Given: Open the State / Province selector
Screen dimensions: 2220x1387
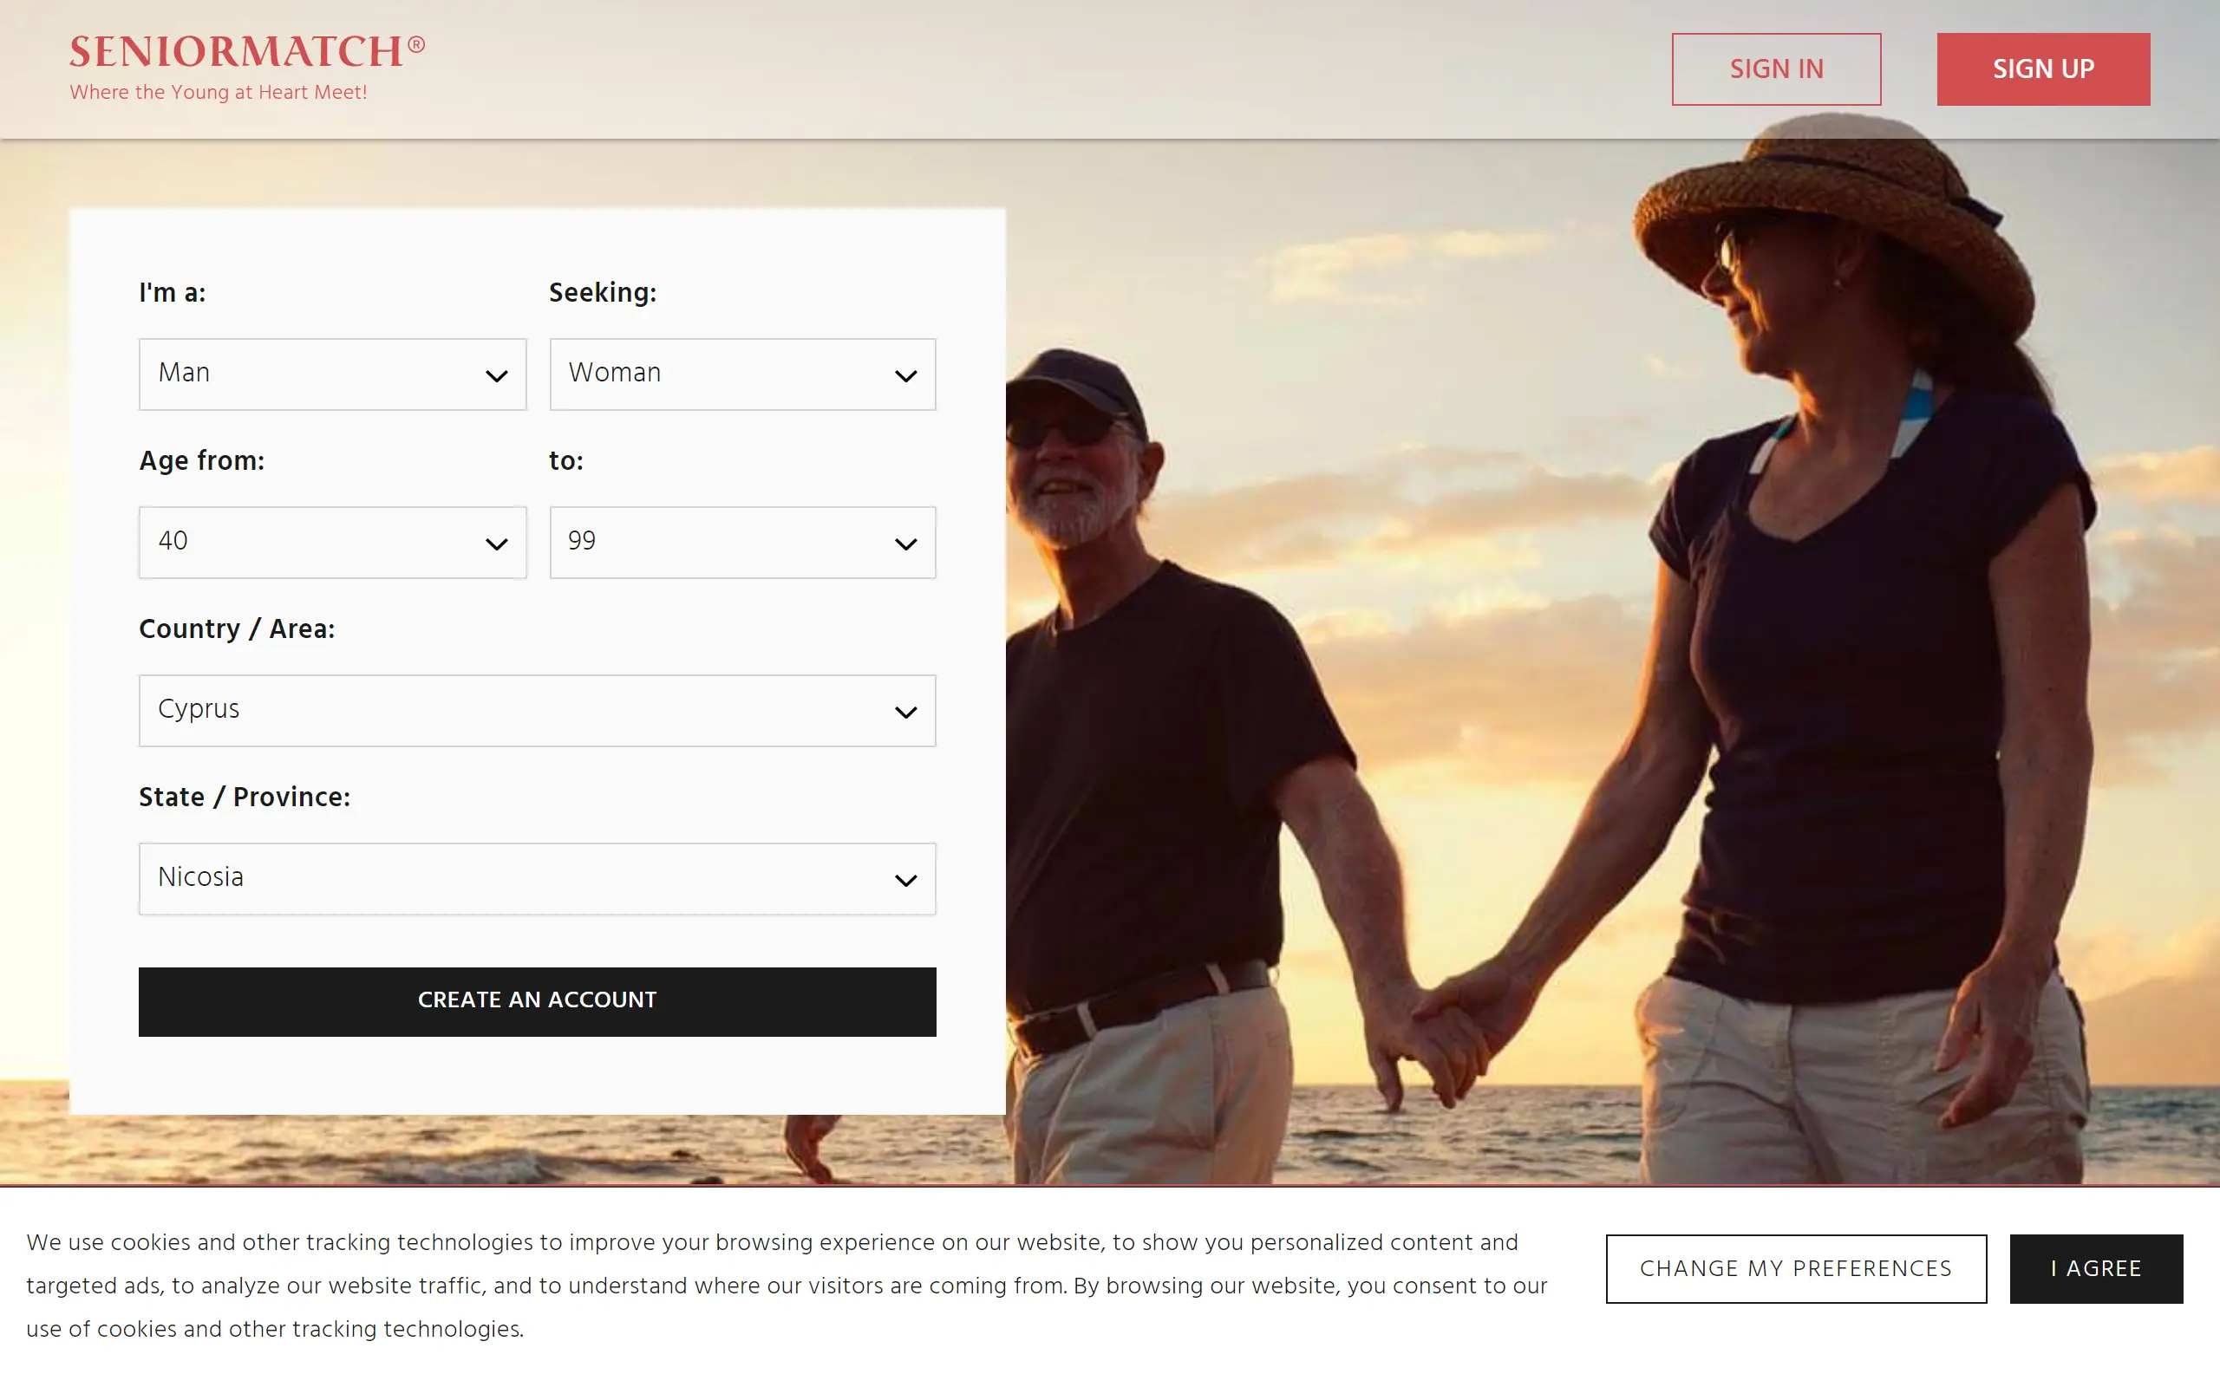Looking at the screenshot, I should tap(513, 879).
